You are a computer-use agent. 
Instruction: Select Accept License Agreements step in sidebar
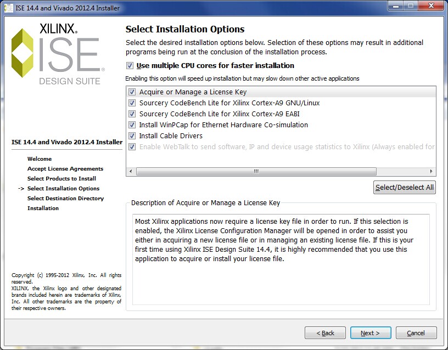(x=65, y=169)
